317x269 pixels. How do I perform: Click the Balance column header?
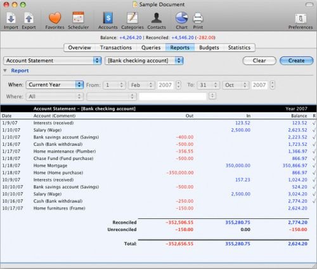click(299, 115)
